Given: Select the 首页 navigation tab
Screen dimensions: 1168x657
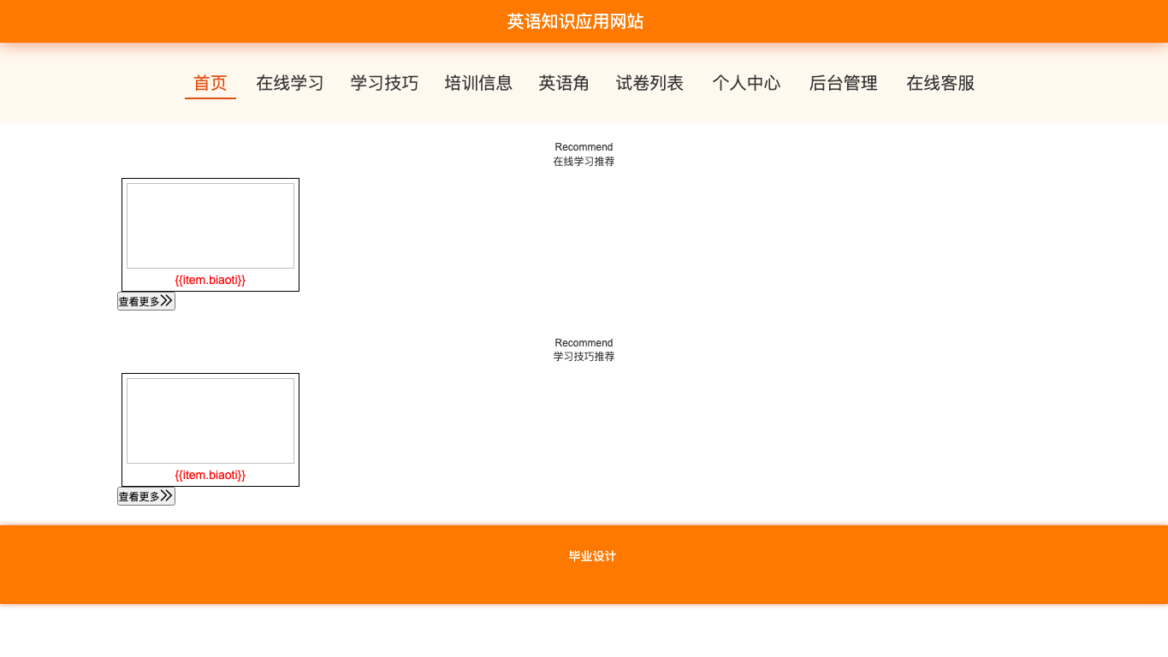Looking at the screenshot, I should (x=210, y=83).
